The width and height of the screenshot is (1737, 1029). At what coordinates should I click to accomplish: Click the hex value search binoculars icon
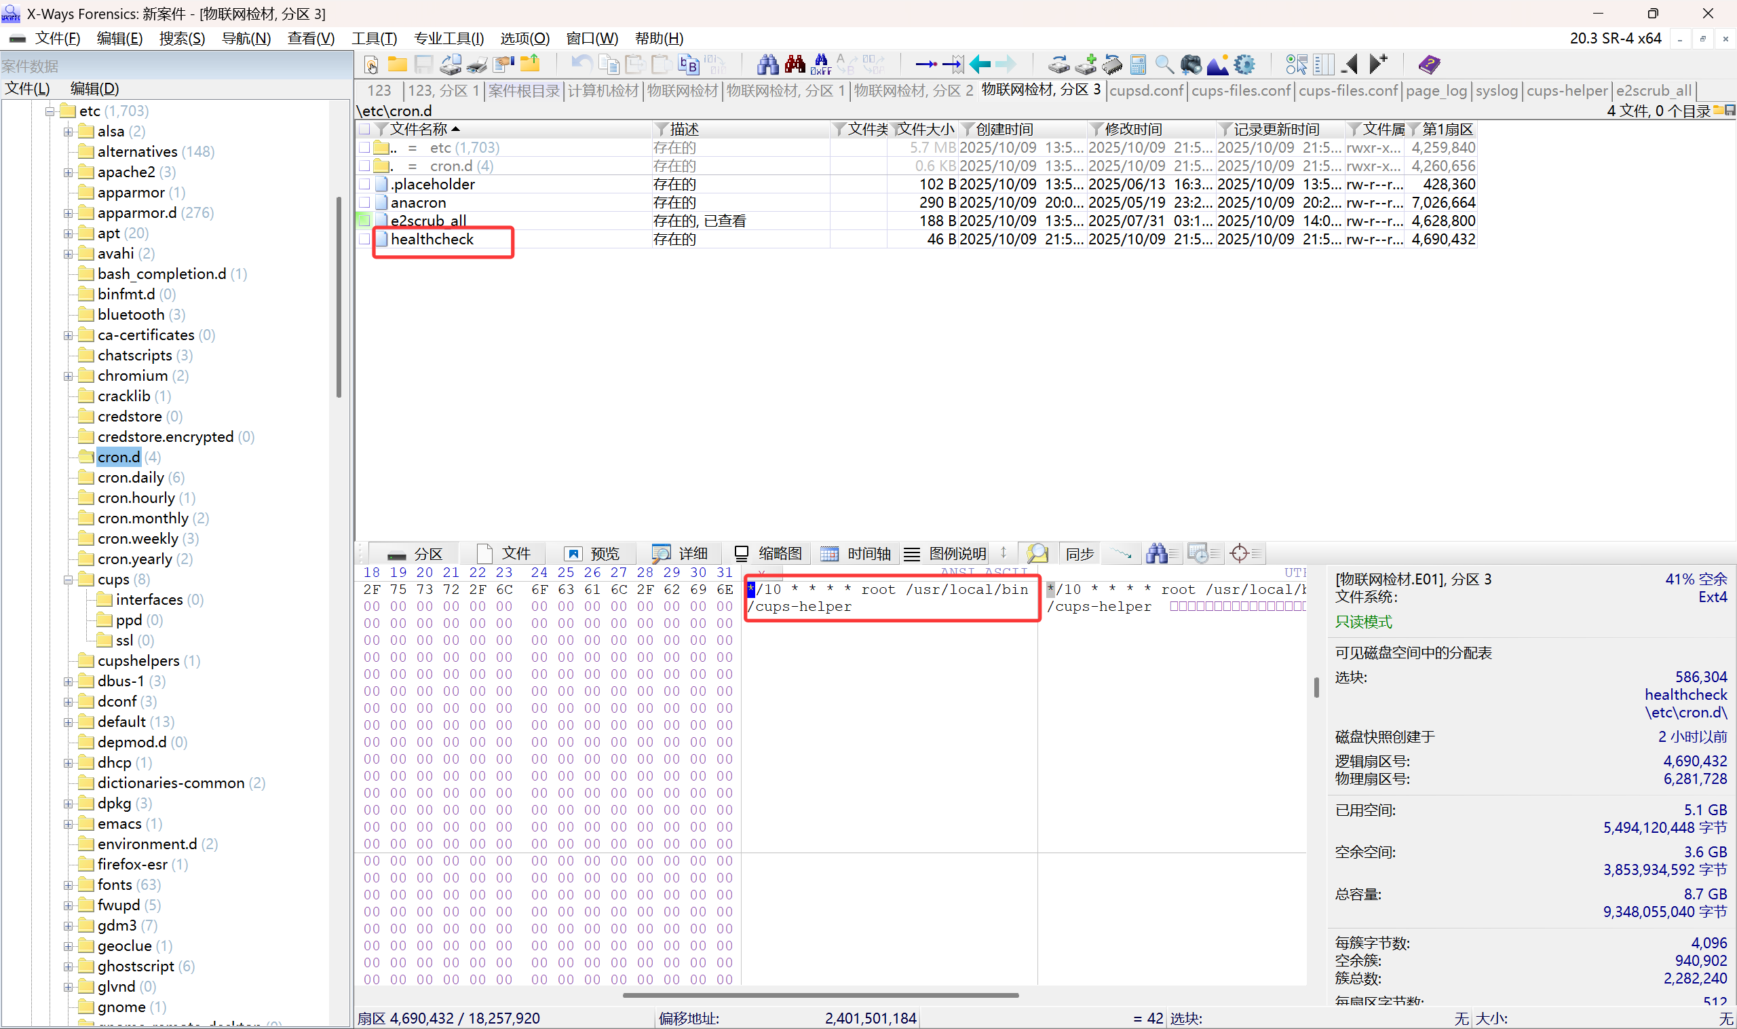click(821, 64)
